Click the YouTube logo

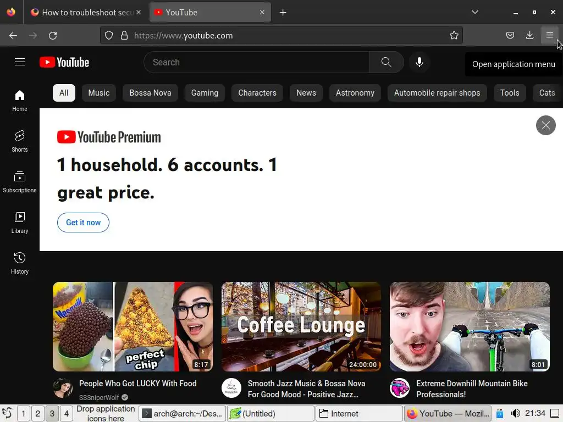[64, 62]
